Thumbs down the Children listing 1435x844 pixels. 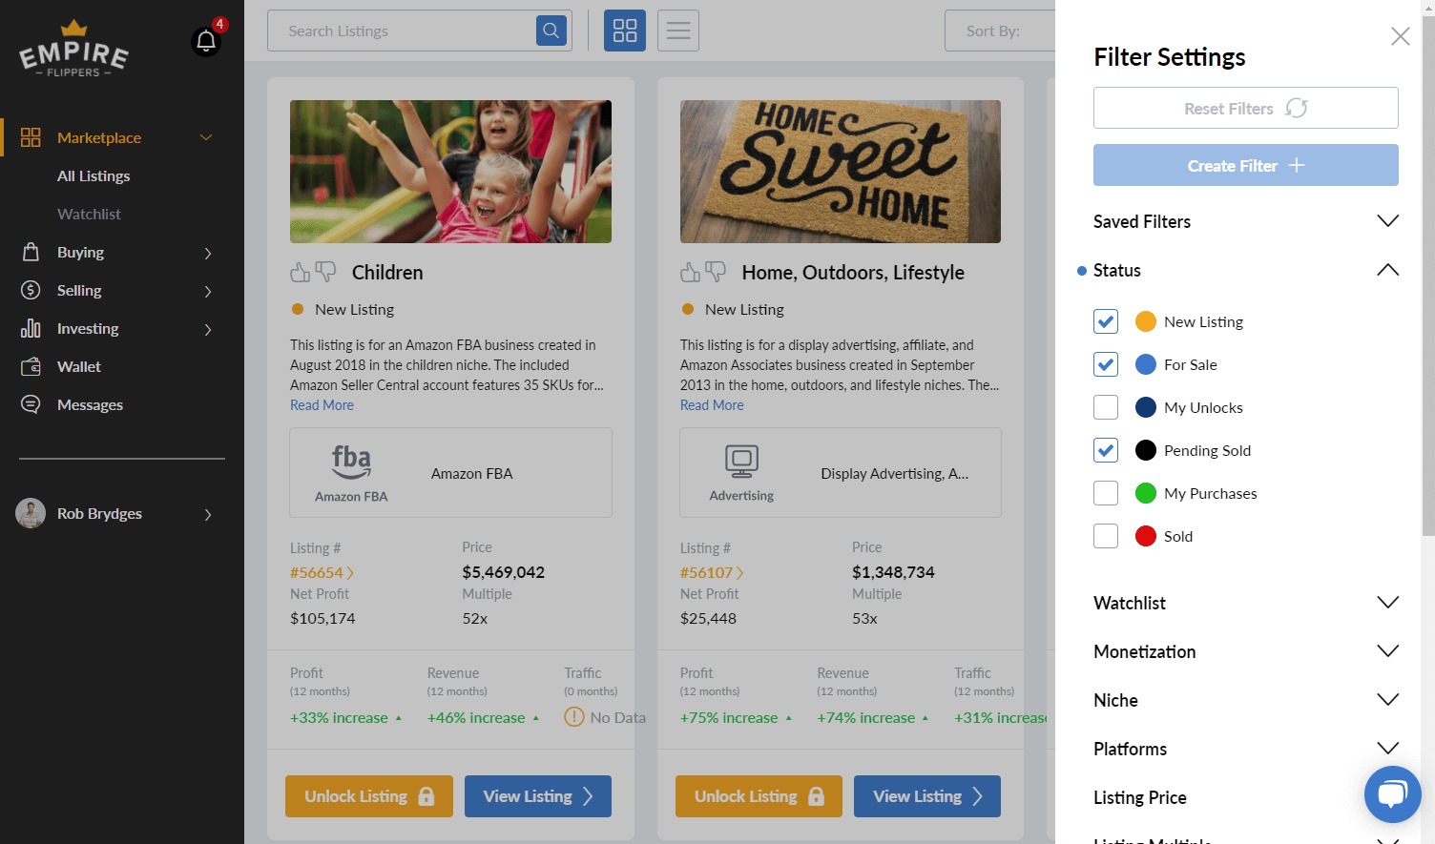[x=326, y=272]
